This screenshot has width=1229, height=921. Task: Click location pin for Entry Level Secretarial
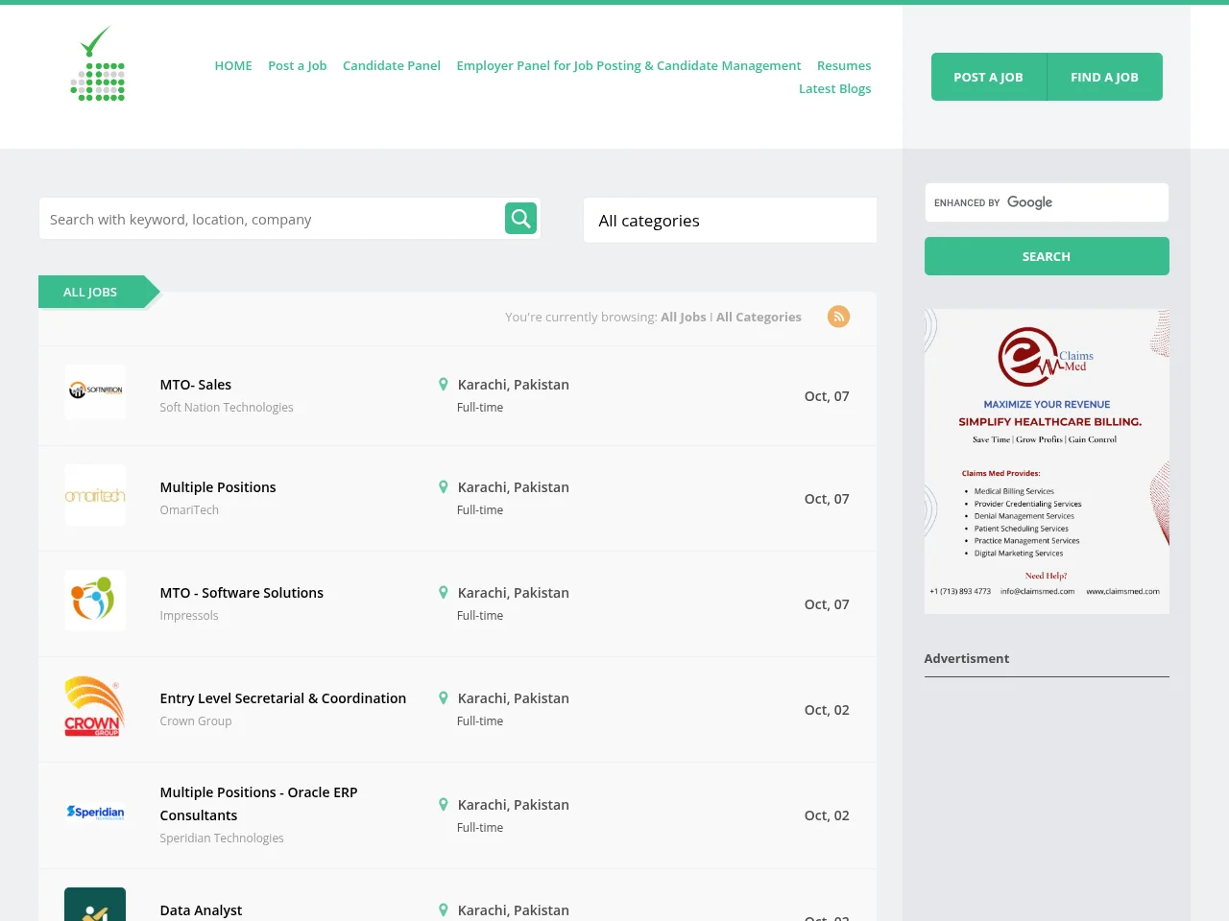(443, 698)
